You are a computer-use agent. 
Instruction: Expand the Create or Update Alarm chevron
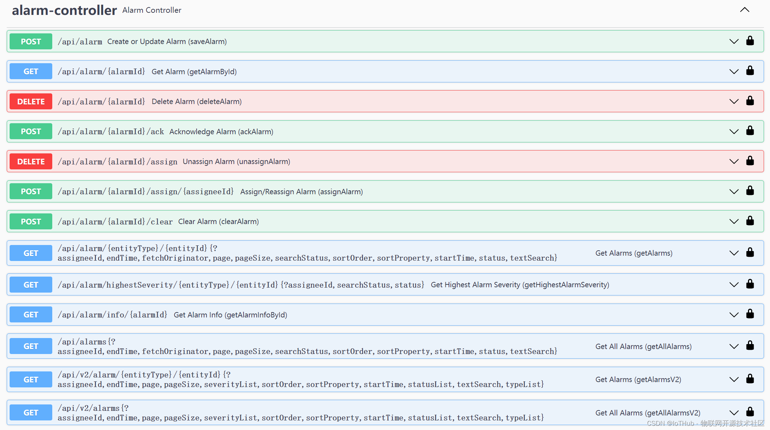tap(734, 42)
